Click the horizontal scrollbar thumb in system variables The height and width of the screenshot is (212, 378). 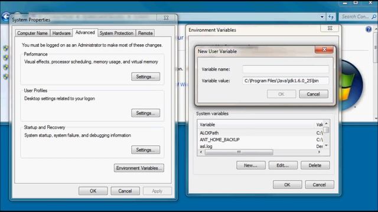(239, 152)
